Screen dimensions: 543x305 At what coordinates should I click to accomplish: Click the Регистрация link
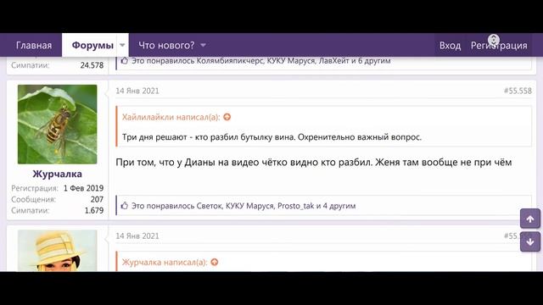tap(499, 46)
